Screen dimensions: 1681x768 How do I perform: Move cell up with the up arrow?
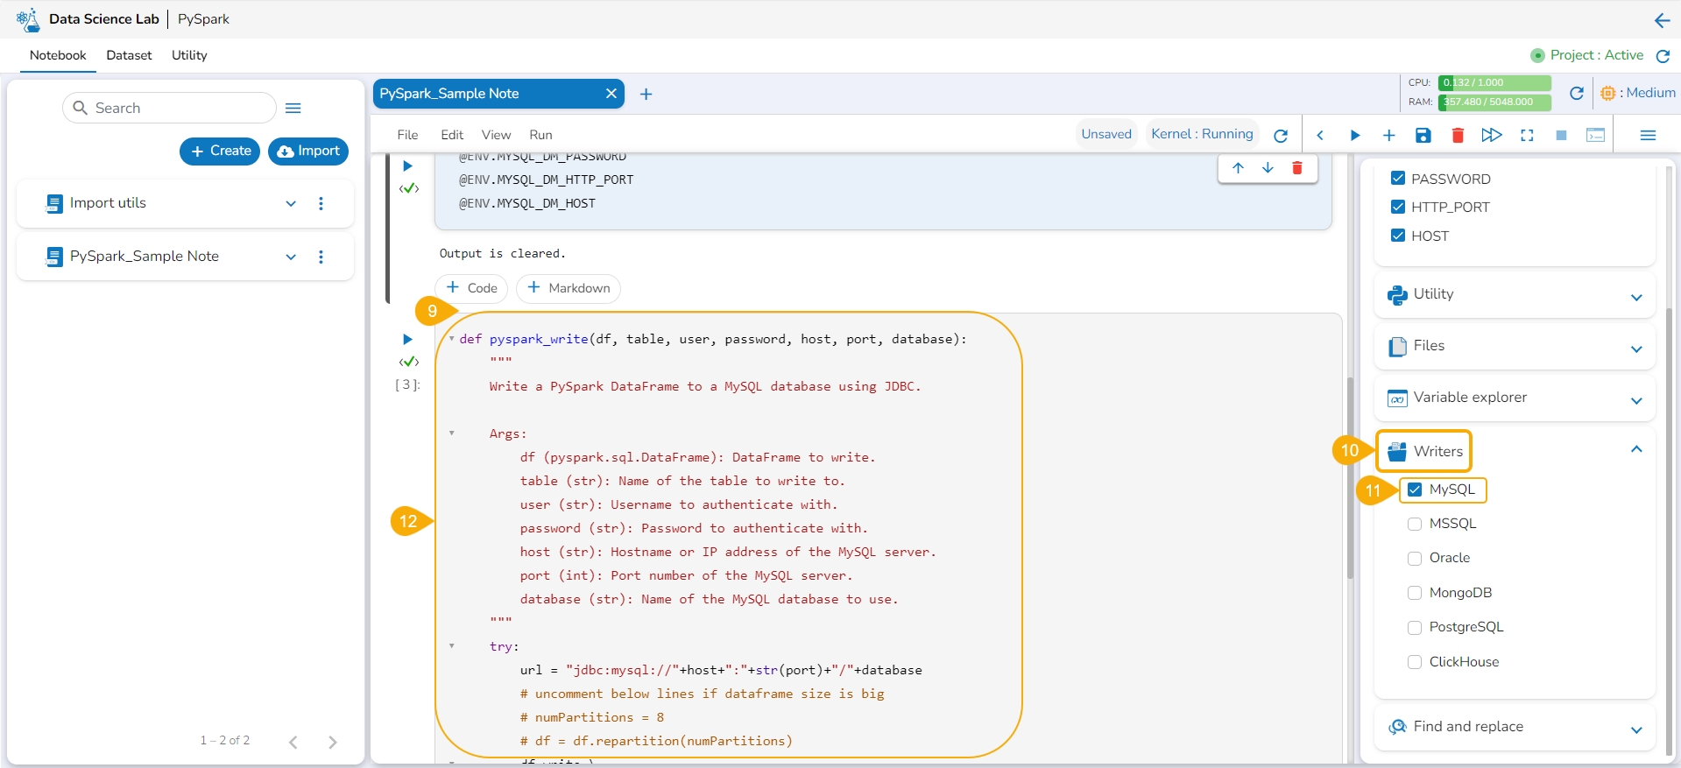click(x=1238, y=168)
